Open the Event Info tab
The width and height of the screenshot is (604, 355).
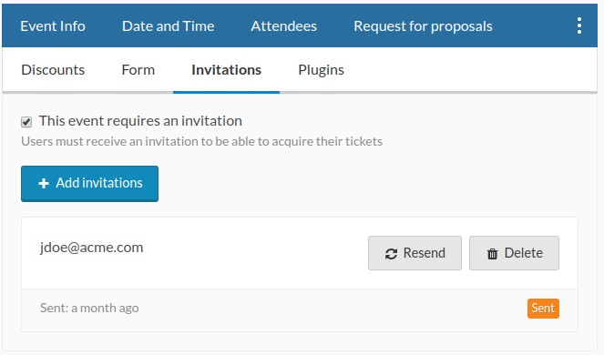tap(53, 26)
